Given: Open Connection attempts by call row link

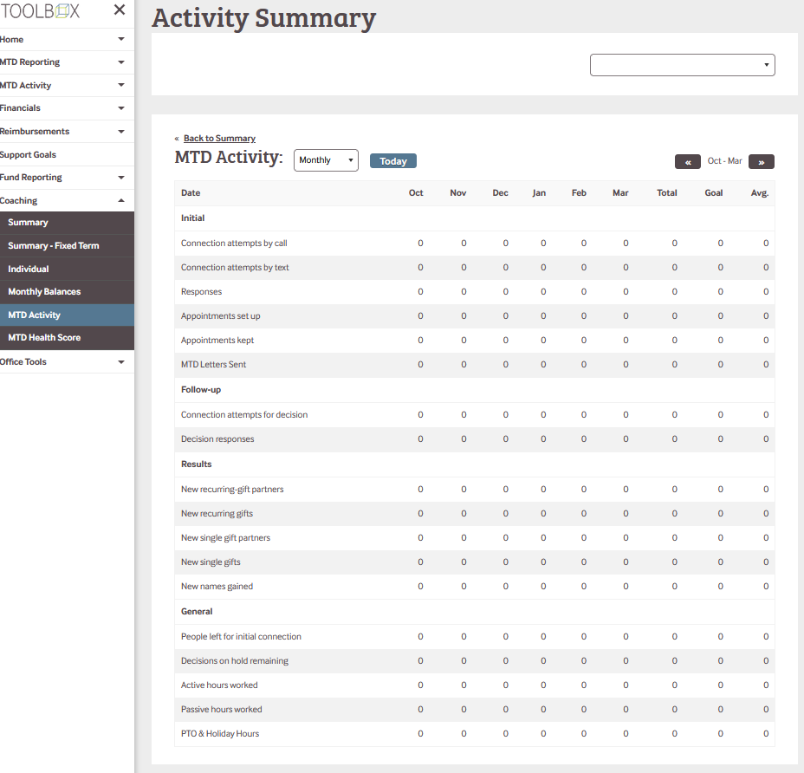Looking at the screenshot, I should pyautogui.click(x=234, y=244).
